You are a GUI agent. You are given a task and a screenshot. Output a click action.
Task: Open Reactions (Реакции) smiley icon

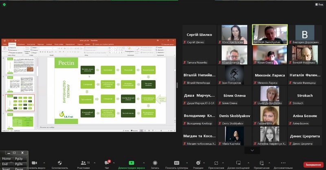pos(198,163)
